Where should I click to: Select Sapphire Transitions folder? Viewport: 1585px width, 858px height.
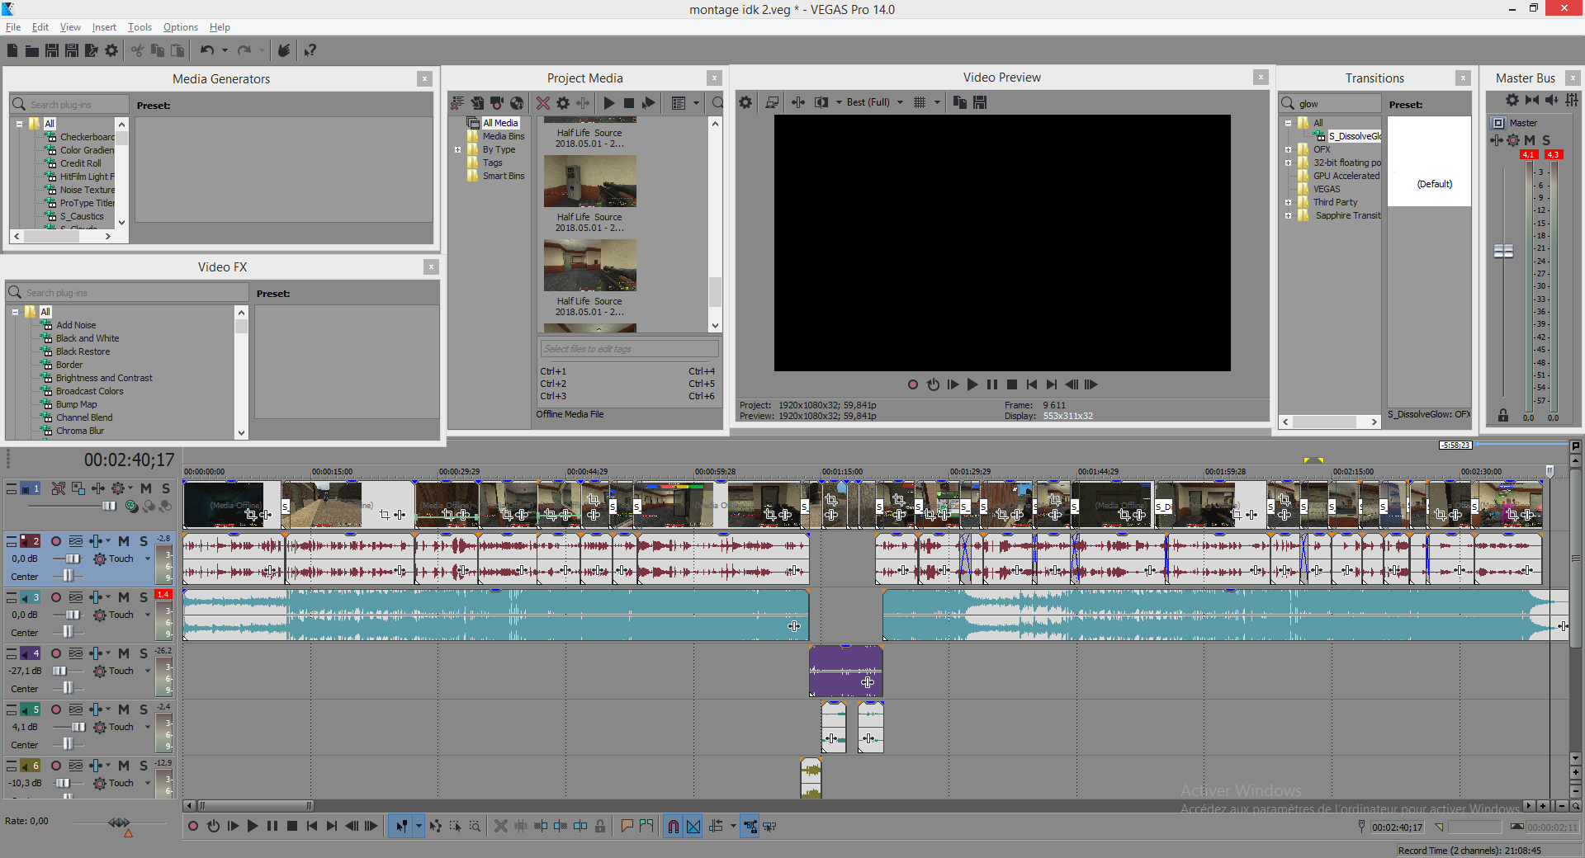1348,215
